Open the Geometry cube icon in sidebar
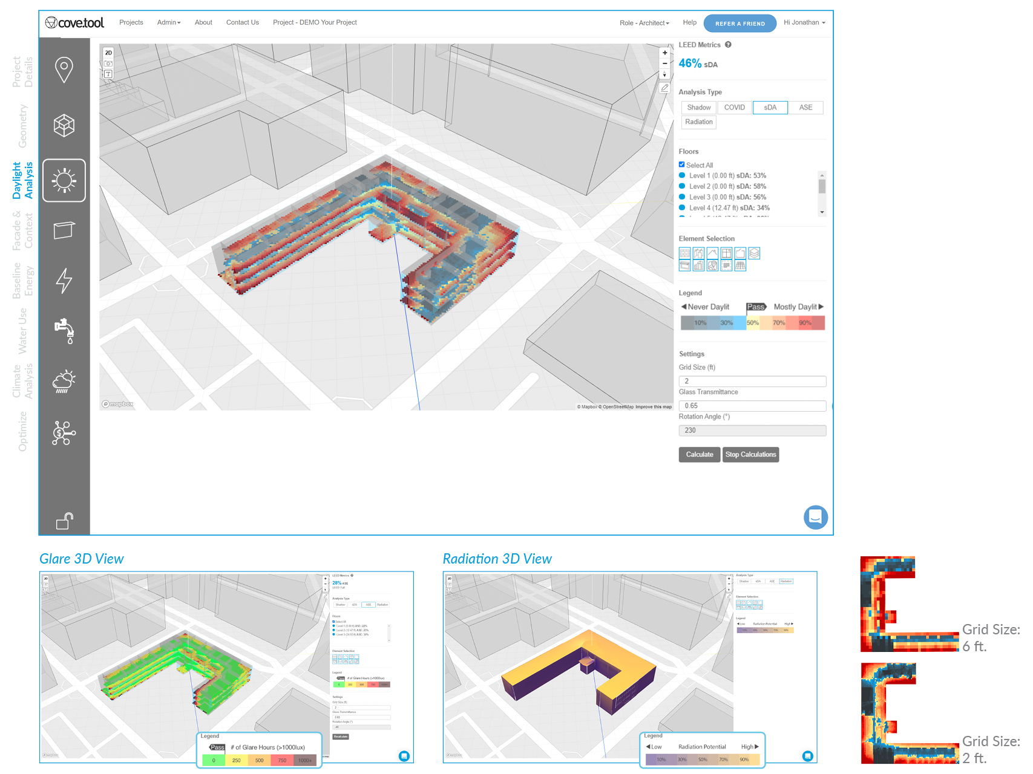 point(64,126)
